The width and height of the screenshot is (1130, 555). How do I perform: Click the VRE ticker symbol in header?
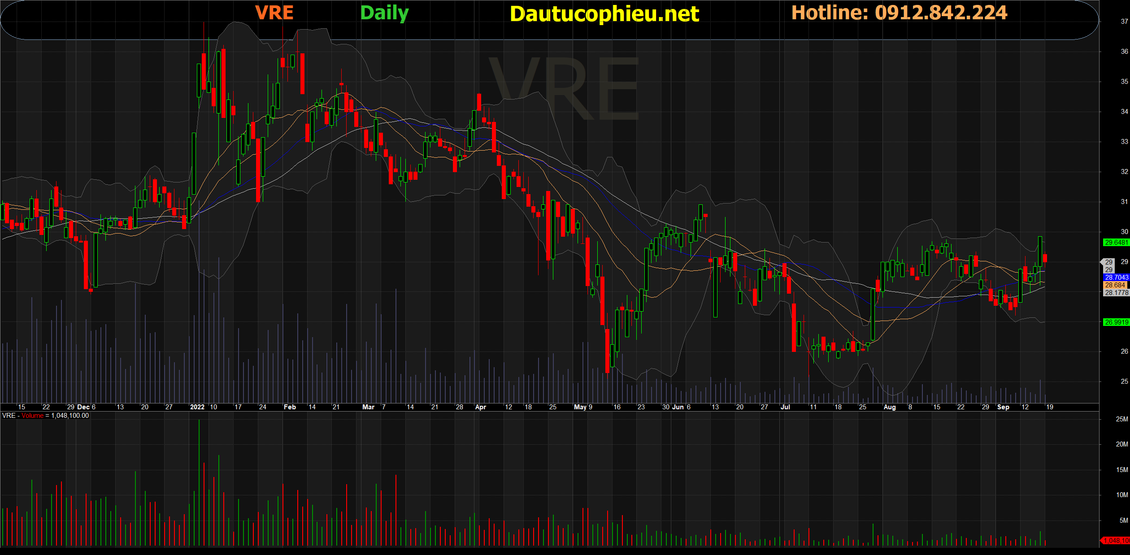click(274, 13)
